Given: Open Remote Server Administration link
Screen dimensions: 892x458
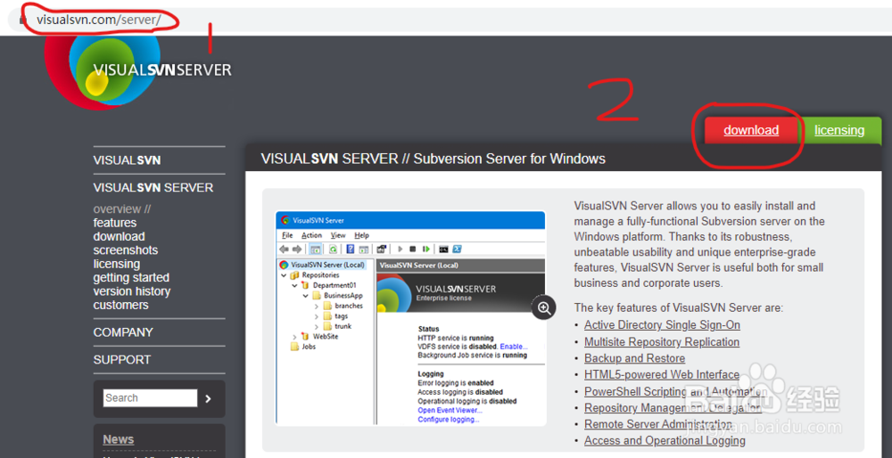Looking at the screenshot, I should click(x=658, y=424).
